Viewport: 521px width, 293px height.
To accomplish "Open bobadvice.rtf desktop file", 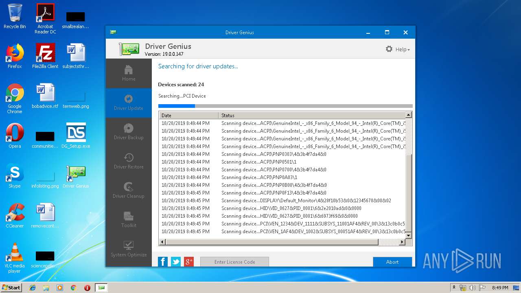I will click(45, 96).
